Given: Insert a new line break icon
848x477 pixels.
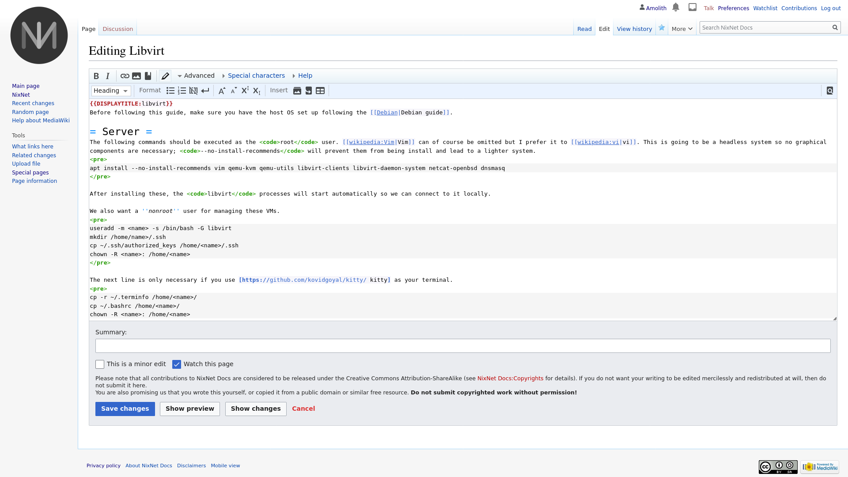Looking at the screenshot, I should click(205, 91).
